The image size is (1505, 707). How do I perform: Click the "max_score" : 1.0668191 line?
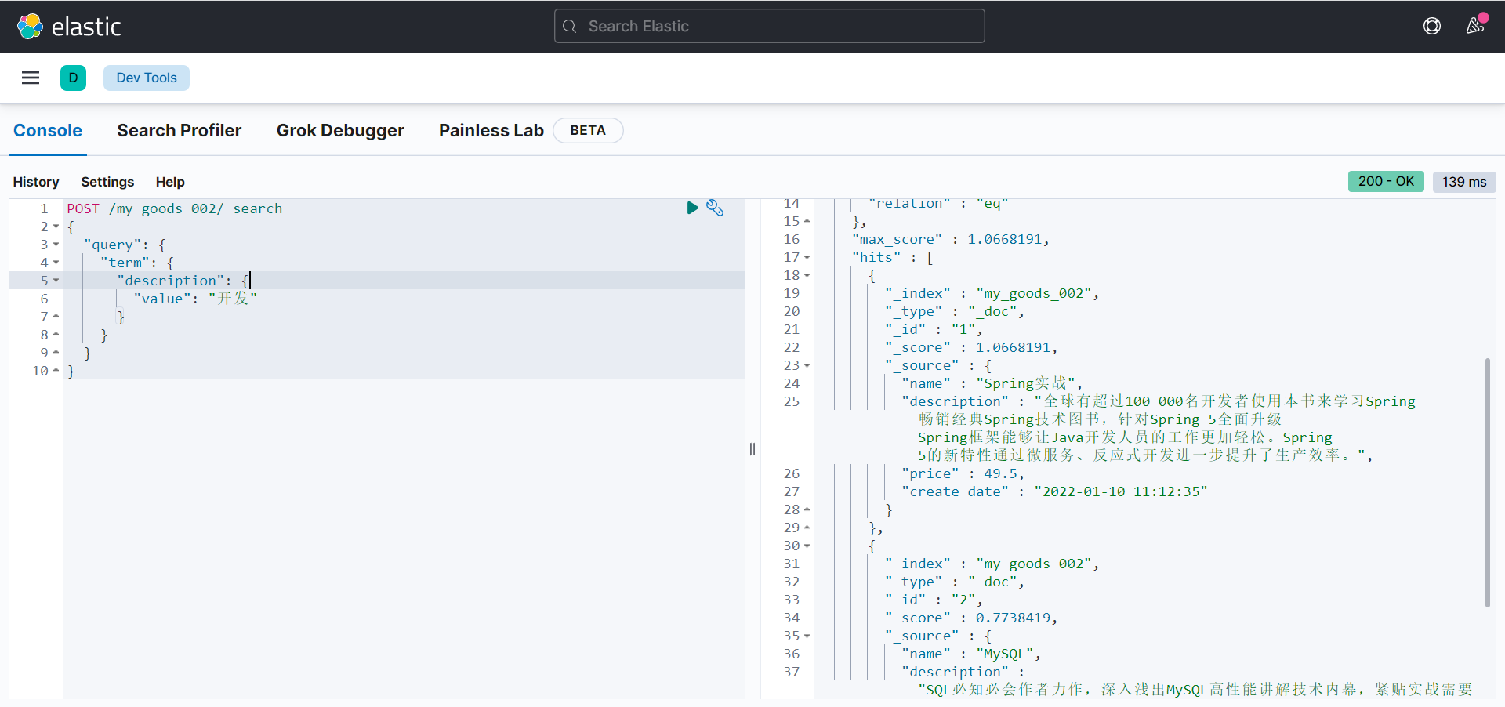click(x=950, y=239)
